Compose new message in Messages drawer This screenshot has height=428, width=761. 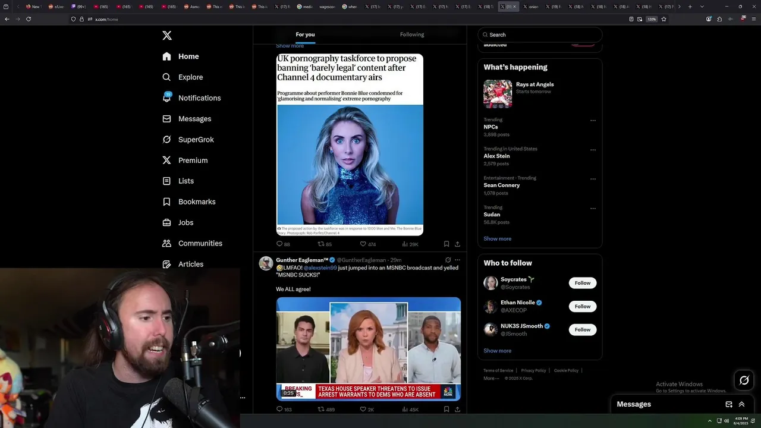729,404
